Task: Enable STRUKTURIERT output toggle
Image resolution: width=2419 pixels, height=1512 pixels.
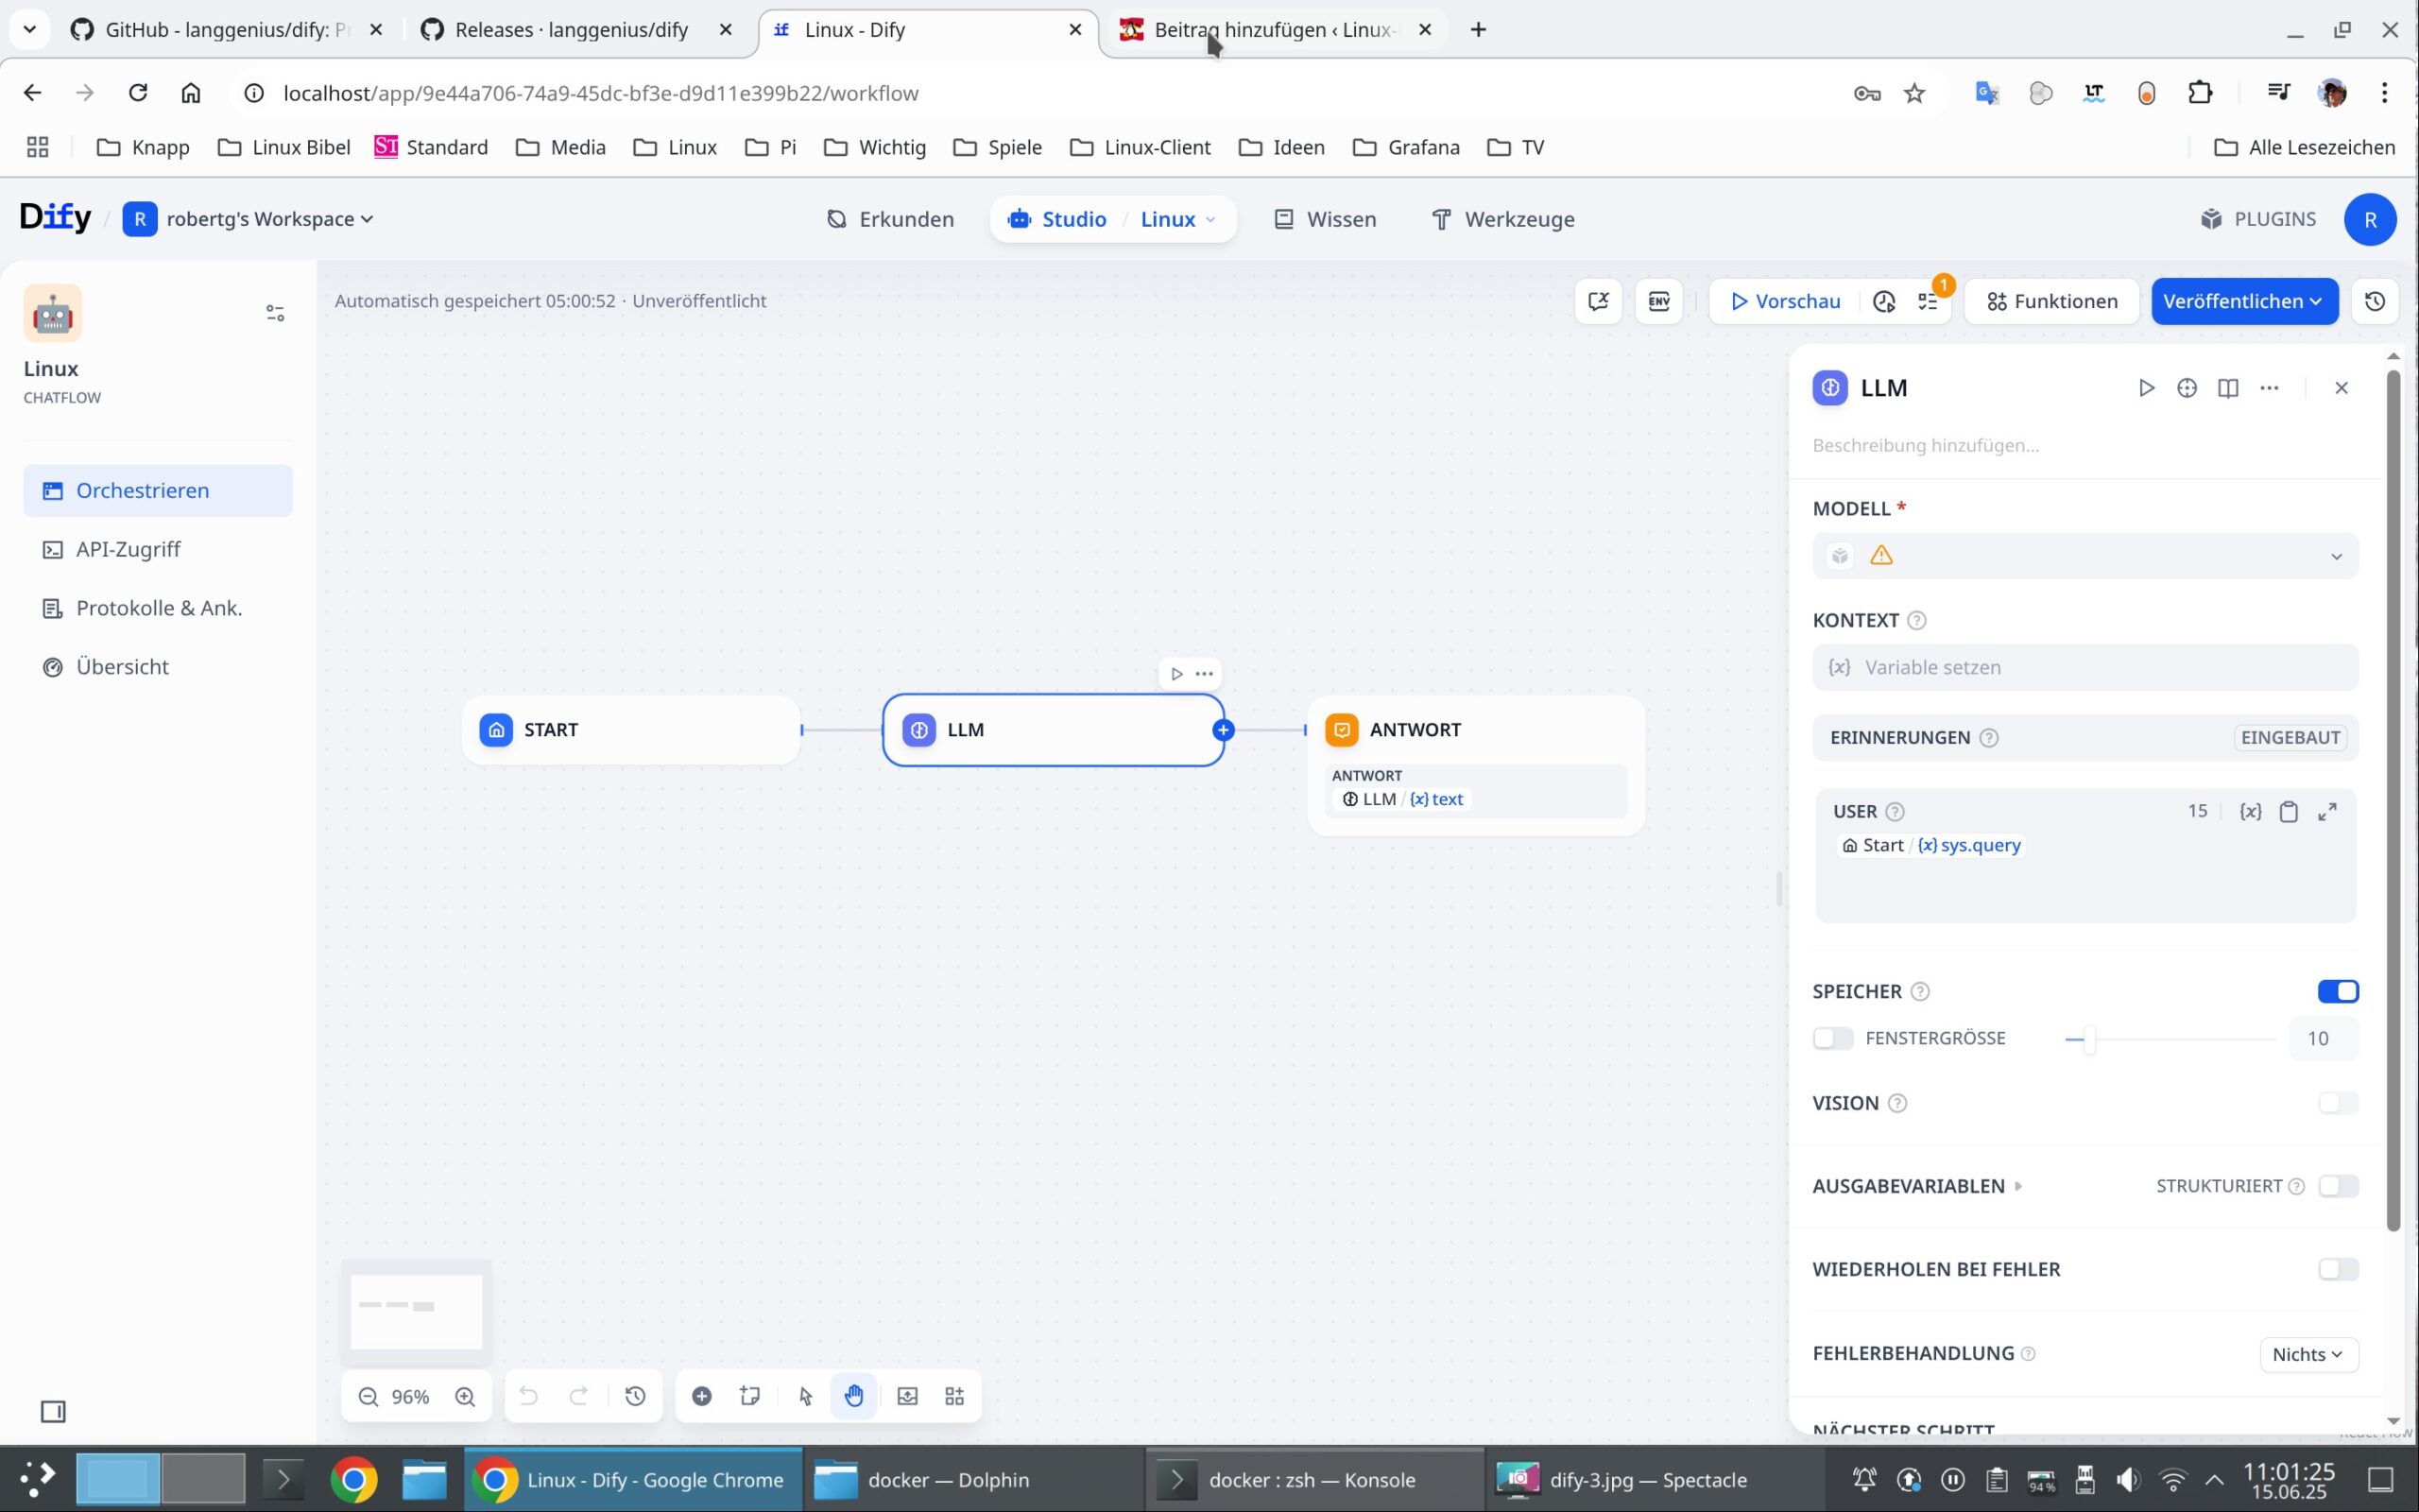Action: coord(2338,1185)
